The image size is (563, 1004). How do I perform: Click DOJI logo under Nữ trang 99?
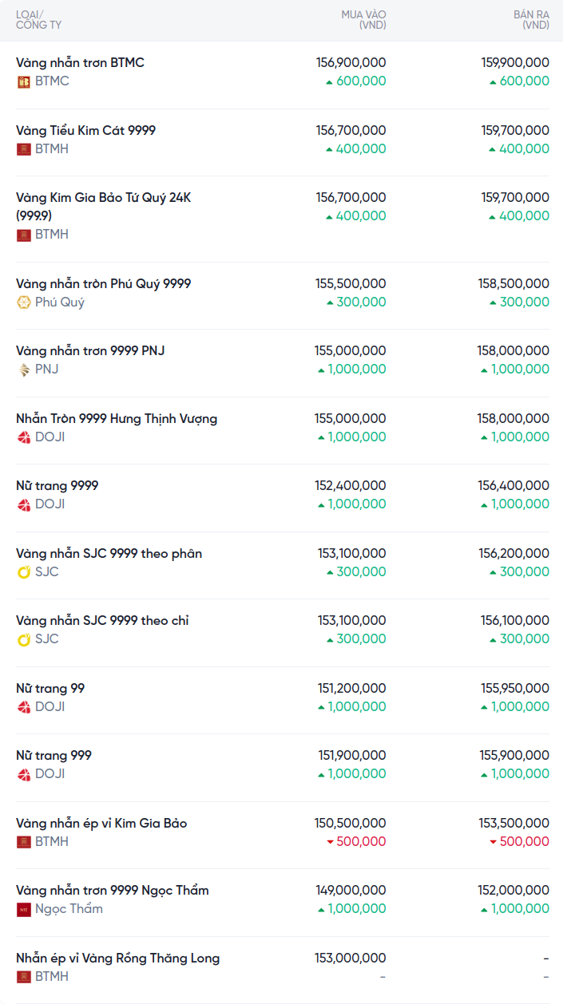(24, 707)
